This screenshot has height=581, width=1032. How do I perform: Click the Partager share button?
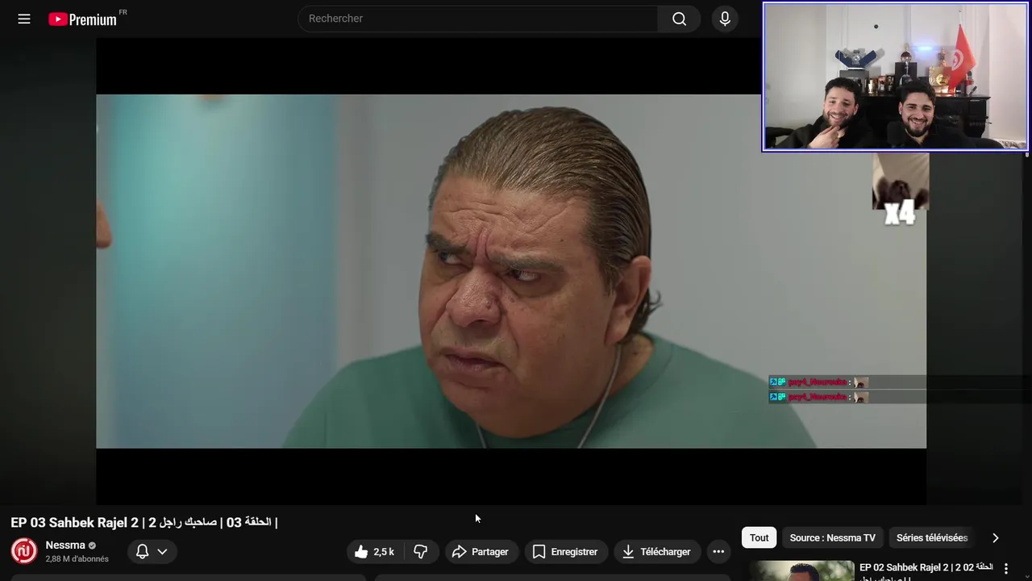[481, 552]
